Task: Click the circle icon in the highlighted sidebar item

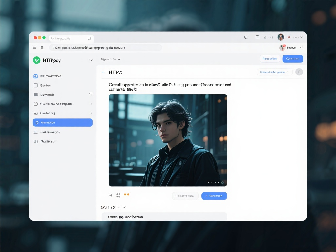Action: click(37, 123)
